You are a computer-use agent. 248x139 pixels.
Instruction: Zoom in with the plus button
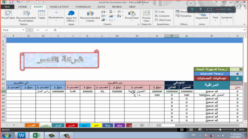(x=234, y=130)
